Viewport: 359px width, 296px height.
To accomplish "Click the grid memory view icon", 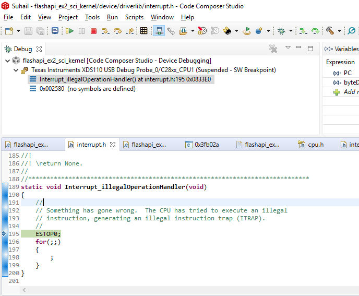I will (144, 31).
